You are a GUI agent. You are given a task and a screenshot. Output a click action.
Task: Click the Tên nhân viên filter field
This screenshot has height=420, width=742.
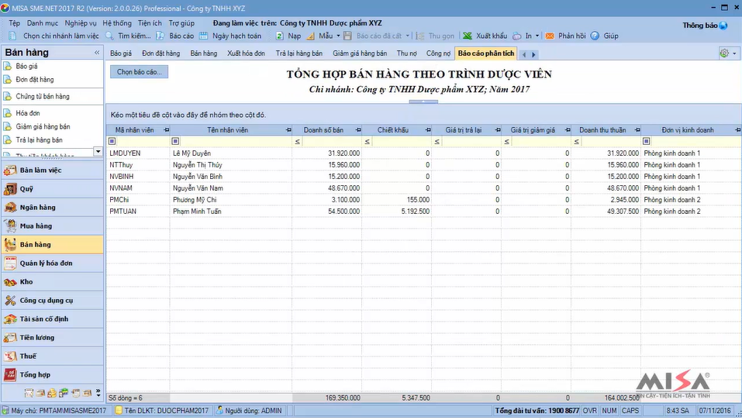(235, 141)
